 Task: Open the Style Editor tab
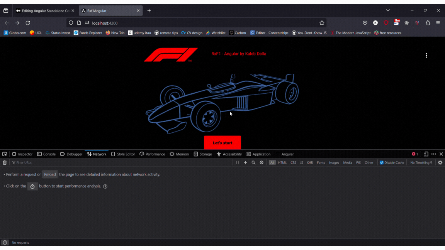123,154
